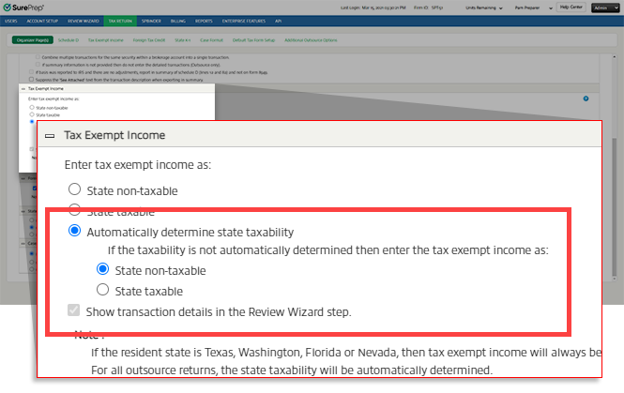Go to the Users menu
Viewport: 624px width, 393px height.
pos(10,21)
